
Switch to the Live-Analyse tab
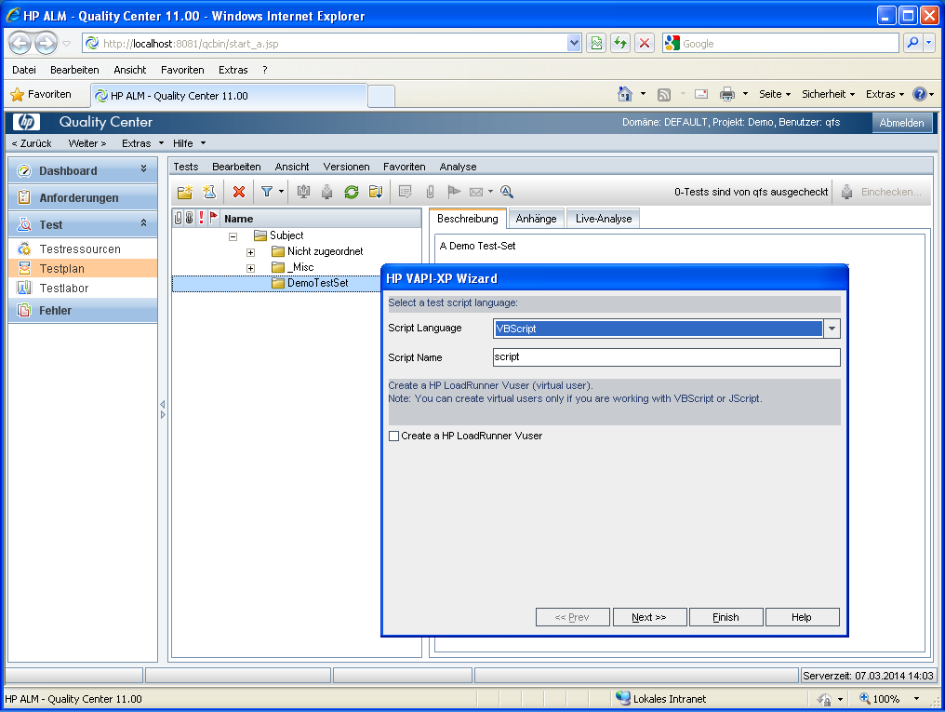pos(604,219)
